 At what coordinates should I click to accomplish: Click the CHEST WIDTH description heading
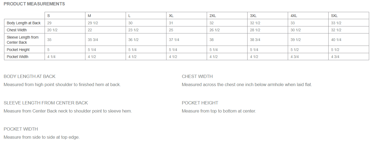pos(197,76)
